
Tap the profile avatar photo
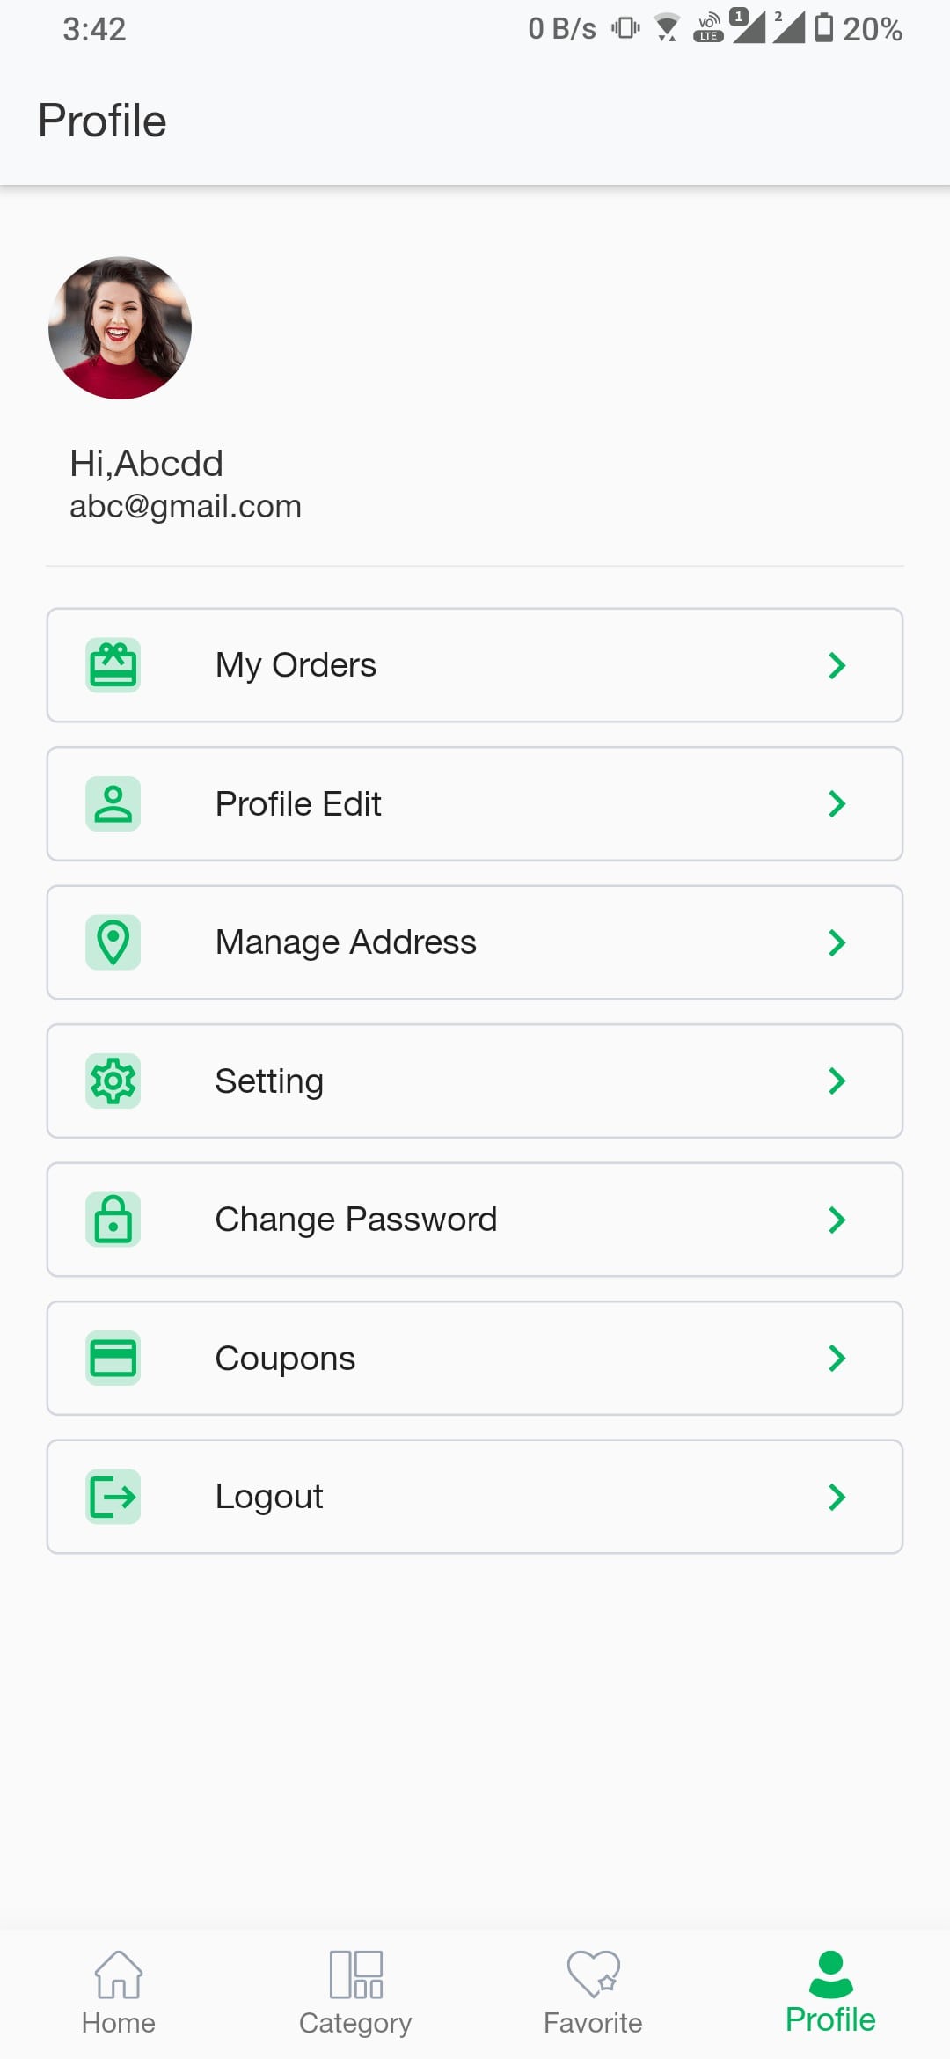[x=120, y=328]
